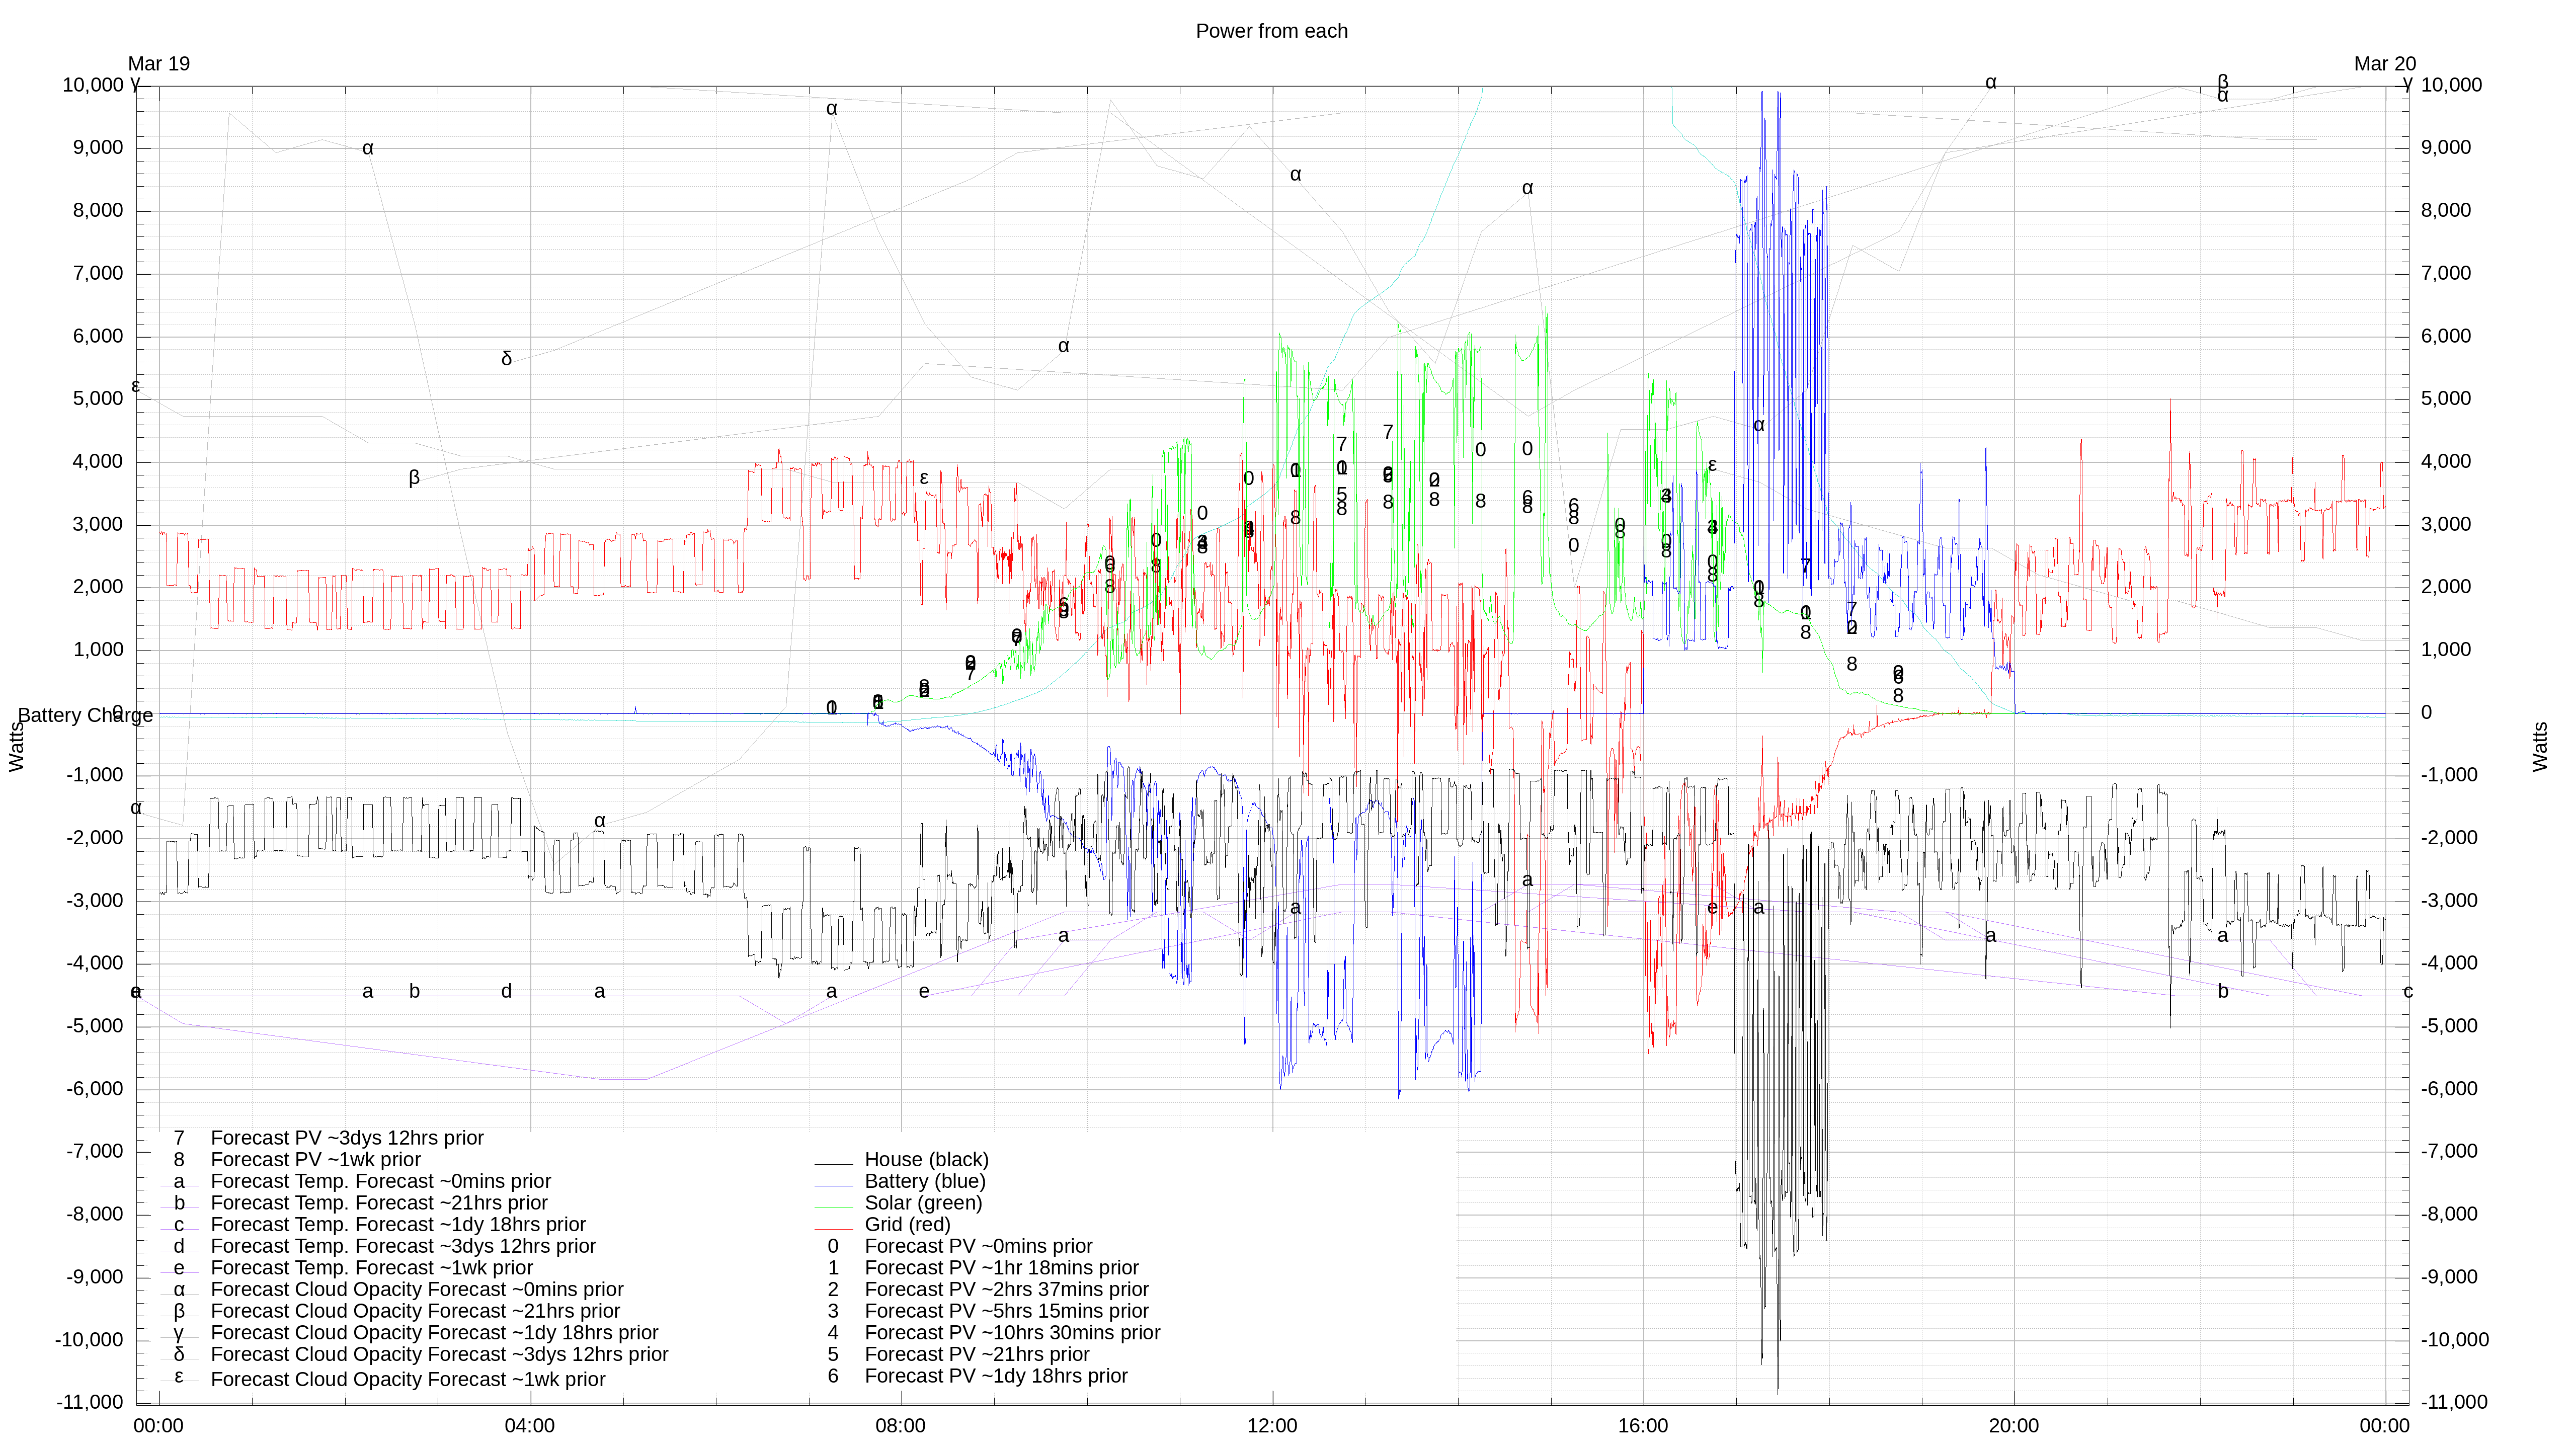Screen dimensions: 2576x1449
Task: Click the 'Mar 19' date label
Action: point(159,64)
